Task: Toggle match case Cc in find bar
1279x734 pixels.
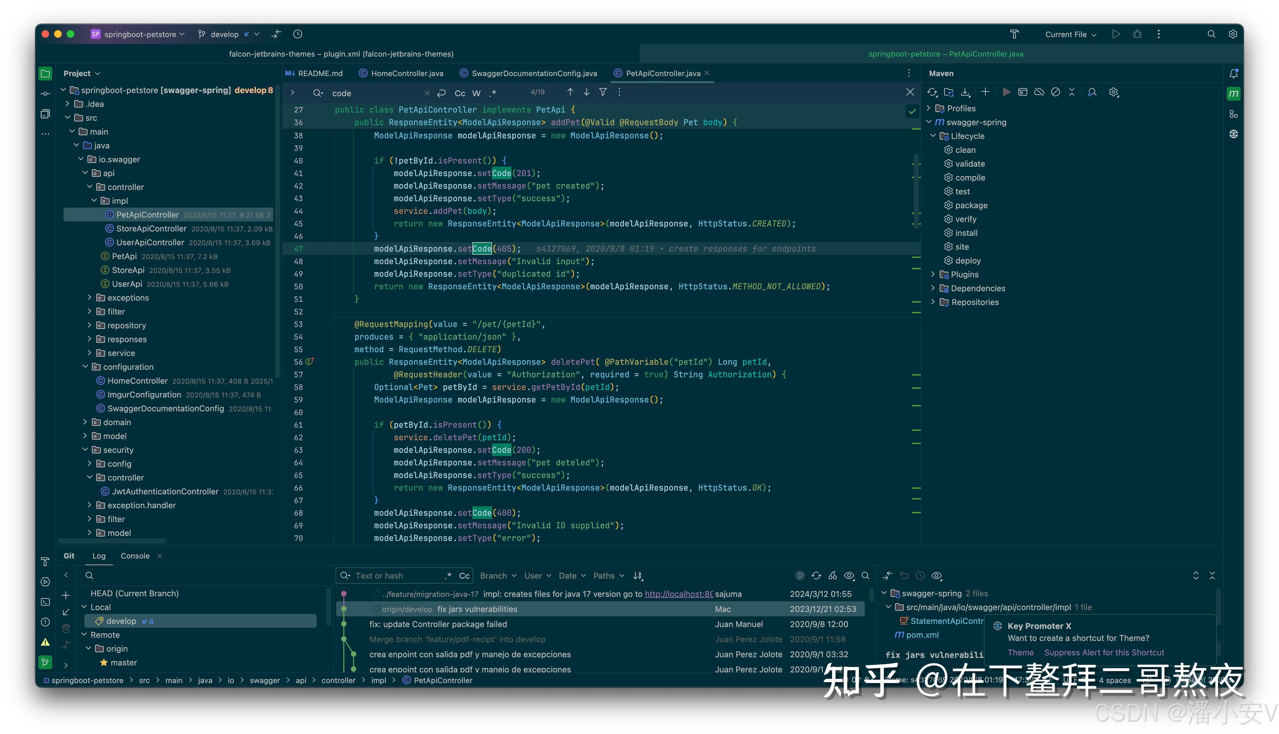Action: (x=459, y=93)
